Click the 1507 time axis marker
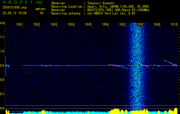 coord(122,24)
